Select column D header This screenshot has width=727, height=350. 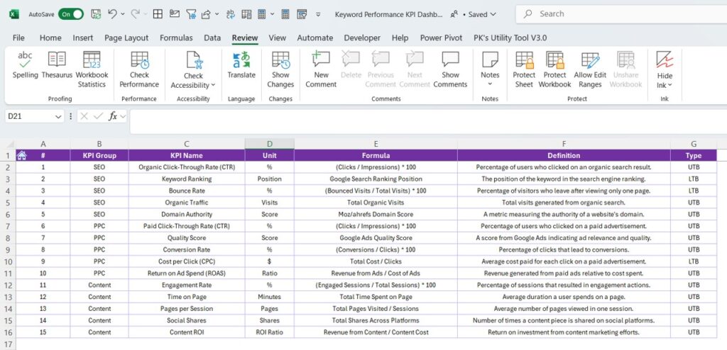click(x=269, y=144)
